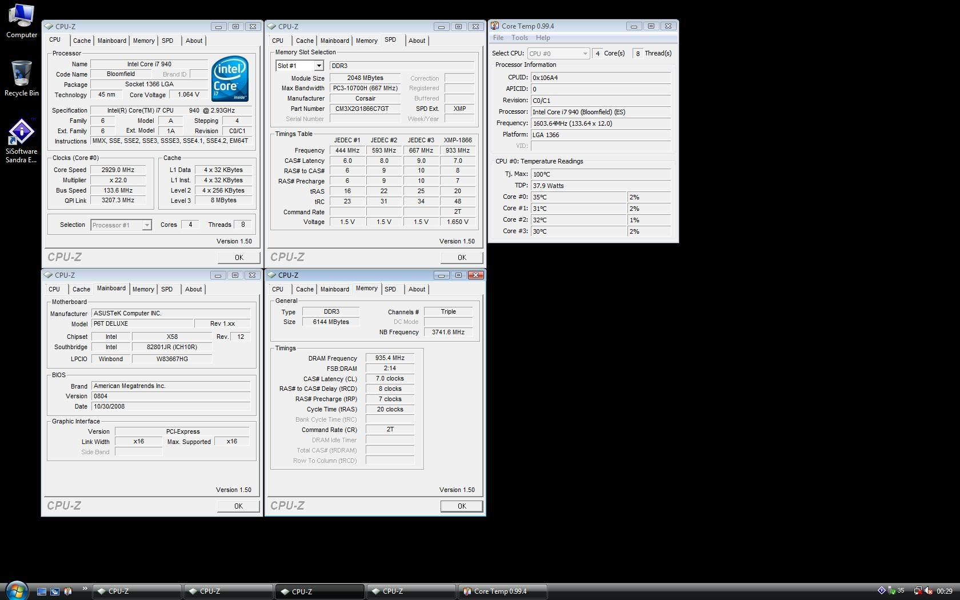Open the Tools menu in Core Temp
Screen dimensions: 960x600
(519, 38)
